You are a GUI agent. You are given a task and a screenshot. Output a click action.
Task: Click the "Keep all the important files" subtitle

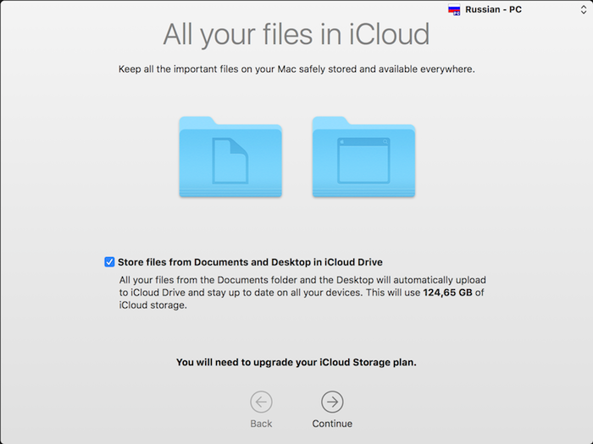296,69
